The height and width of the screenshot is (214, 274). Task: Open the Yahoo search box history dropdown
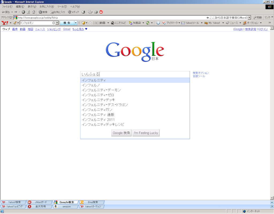pyautogui.click(x=57, y=23)
